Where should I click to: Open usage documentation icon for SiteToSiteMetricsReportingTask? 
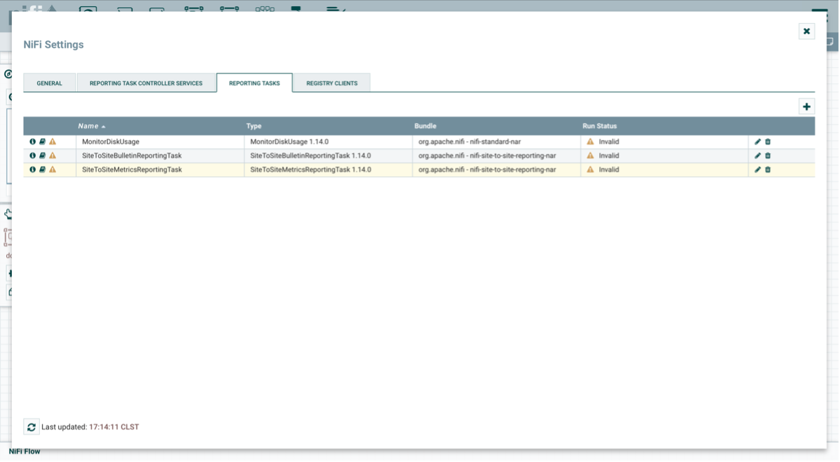(42, 169)
